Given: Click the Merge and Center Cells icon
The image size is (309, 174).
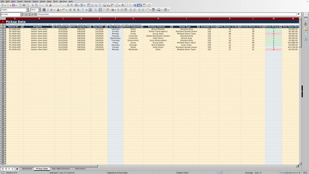Looking at the screenshot, I should point(100,10).
